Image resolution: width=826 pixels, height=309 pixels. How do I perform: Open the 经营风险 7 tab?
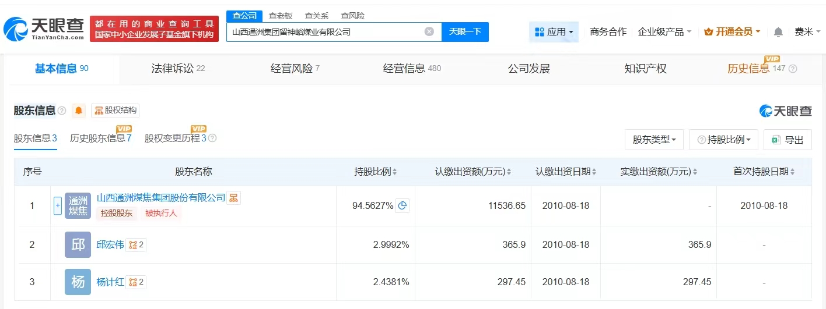pyautogui.click(x=295, y=69)
